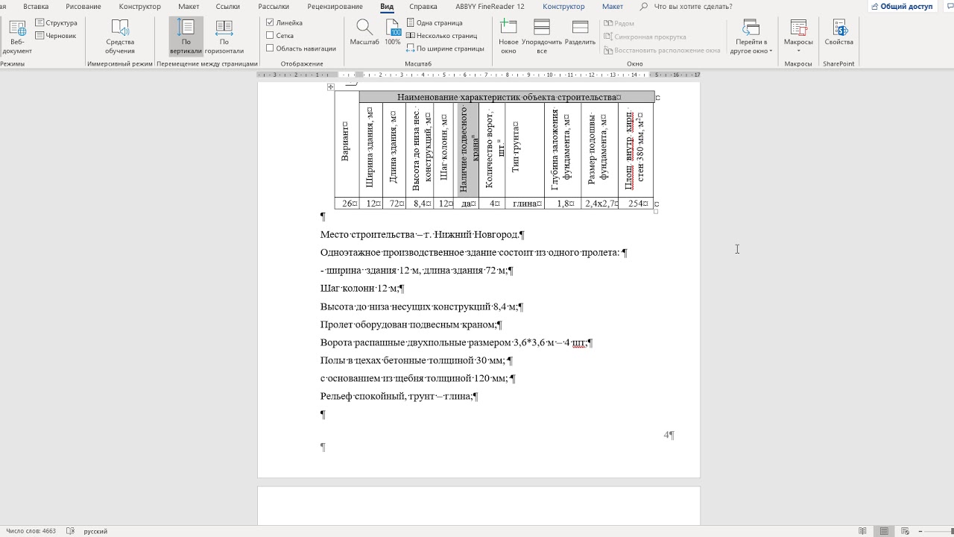Open the Рисование ribbon tab

coord(83,7)
